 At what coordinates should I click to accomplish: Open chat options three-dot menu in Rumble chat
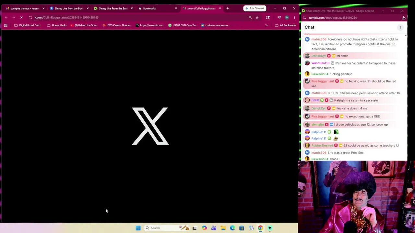coord(400,28)
